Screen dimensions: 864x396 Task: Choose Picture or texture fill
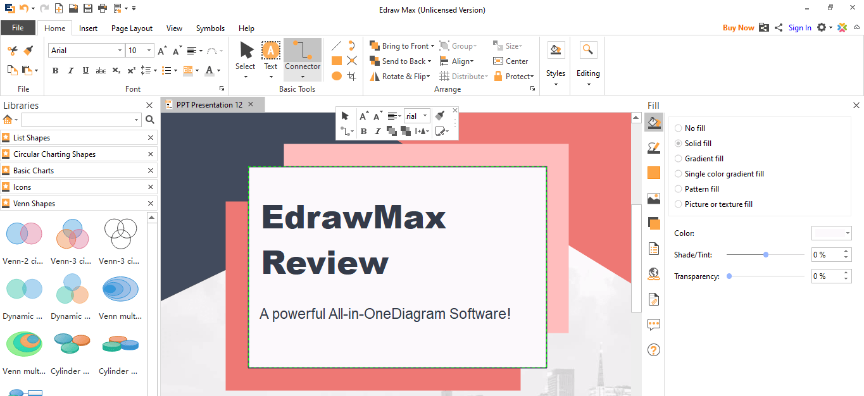coord(714,204)
